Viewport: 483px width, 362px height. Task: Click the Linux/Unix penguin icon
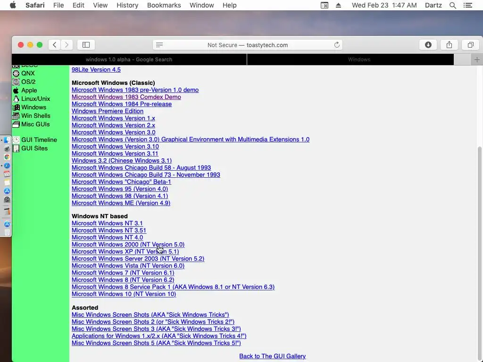[16, 99]
